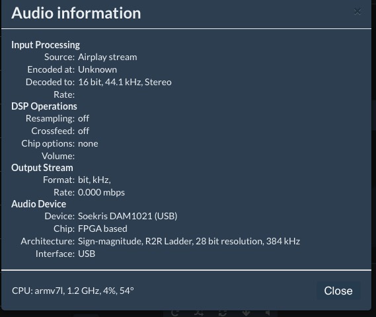The image size is (376, 317).
Task: Click the Close button in dialog footer
Action: (x=338, y=291)
